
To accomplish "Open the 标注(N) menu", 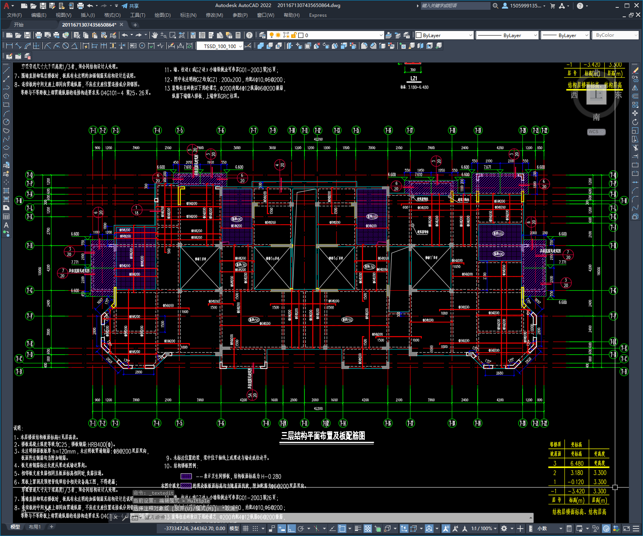I will tap(188, 15).
